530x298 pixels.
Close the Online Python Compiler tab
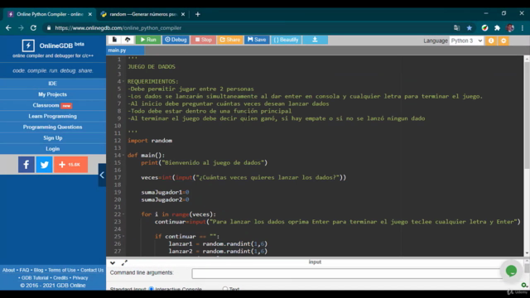click(x=90, y=14)
